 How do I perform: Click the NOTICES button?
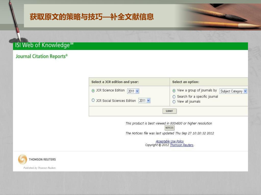pos(169,128)
